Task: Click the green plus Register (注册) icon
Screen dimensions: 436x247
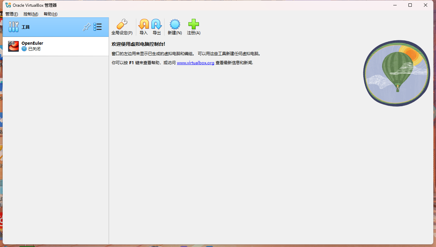Action: pos(193,24)
